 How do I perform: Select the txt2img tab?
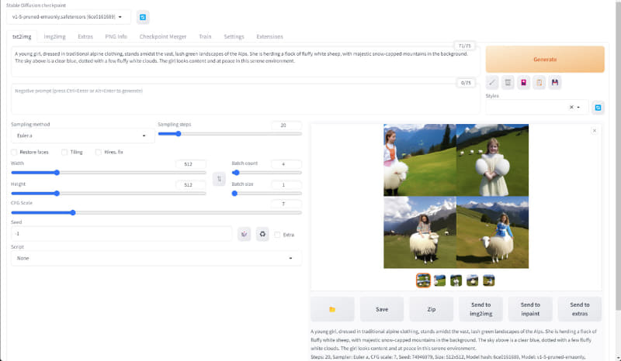22,36
